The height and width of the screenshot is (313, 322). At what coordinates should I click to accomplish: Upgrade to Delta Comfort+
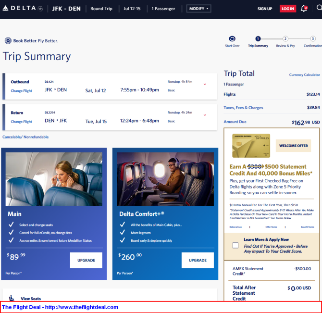pos(198,260)
